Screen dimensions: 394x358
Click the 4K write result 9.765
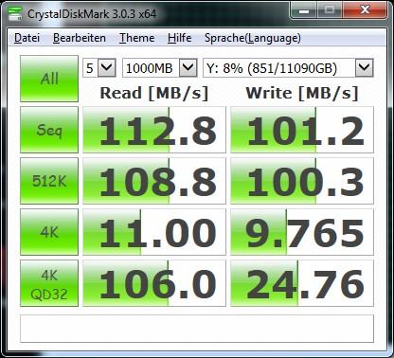[x=302, y=232]
